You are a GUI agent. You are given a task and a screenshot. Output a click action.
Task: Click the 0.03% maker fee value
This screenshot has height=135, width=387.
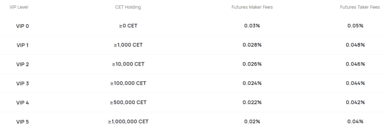point(252,26)
